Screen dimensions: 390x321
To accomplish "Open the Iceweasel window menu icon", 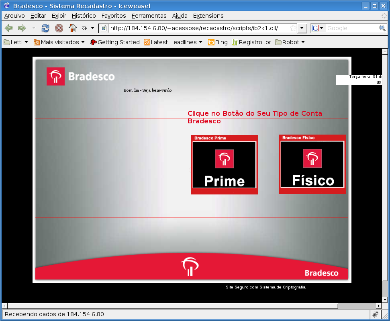I will [7, 6].
